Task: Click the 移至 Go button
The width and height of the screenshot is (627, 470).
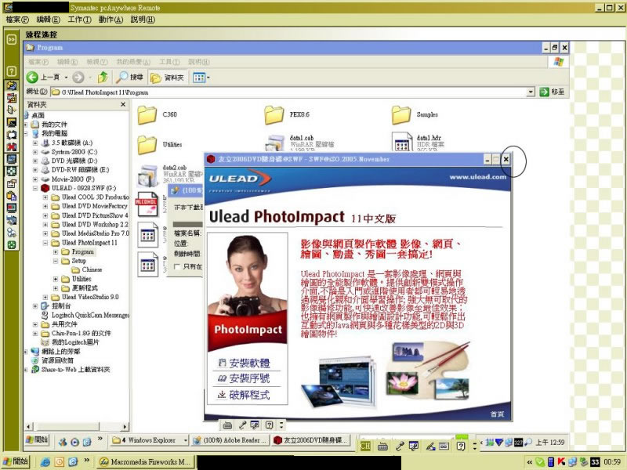Action: pos(553,92)
